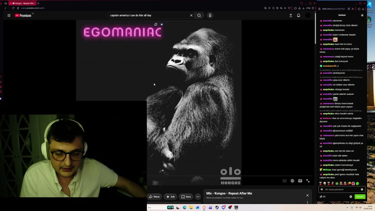Close the Mix - Kongos playlist panel
Image resolution: width=375 pixels, height=211 pixels.
pyautogui.click(x=307, y=195)
